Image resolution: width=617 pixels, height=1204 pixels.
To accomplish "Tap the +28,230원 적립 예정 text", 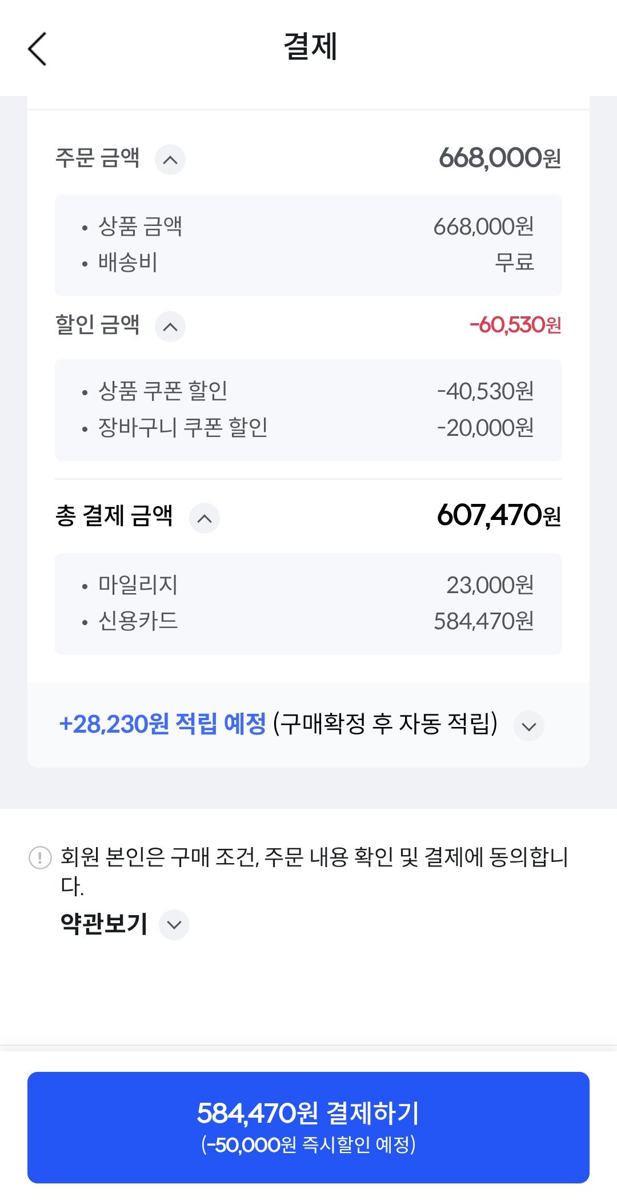I will 162,724.
